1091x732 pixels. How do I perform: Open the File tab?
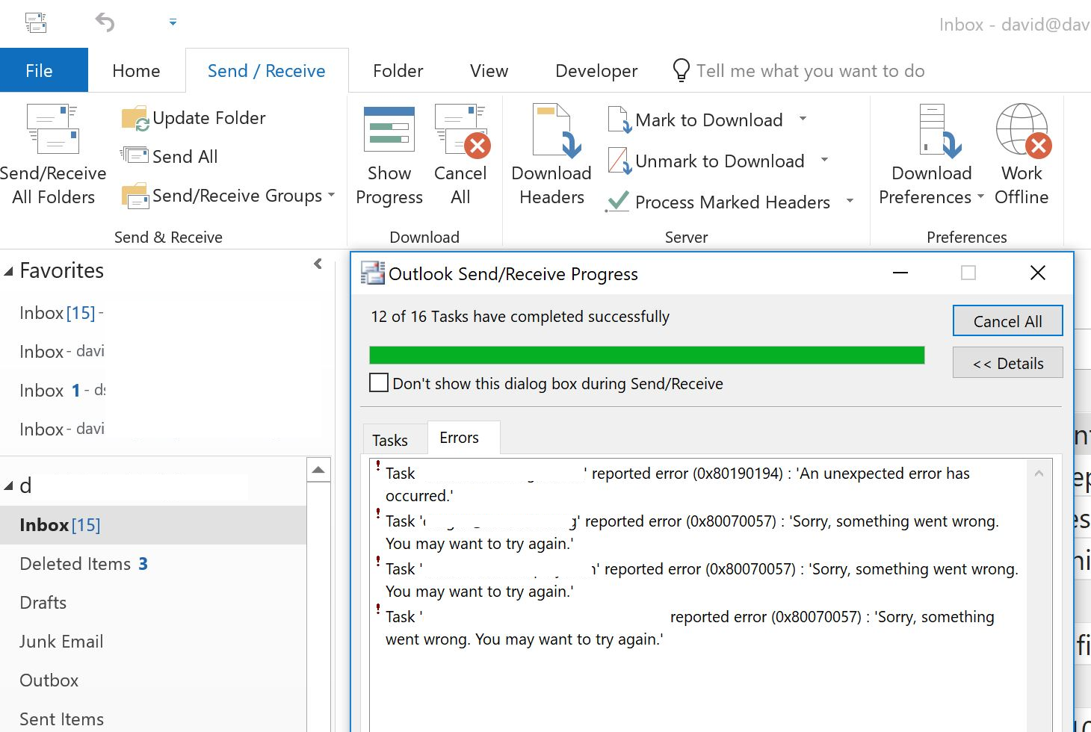pos(44,70)
